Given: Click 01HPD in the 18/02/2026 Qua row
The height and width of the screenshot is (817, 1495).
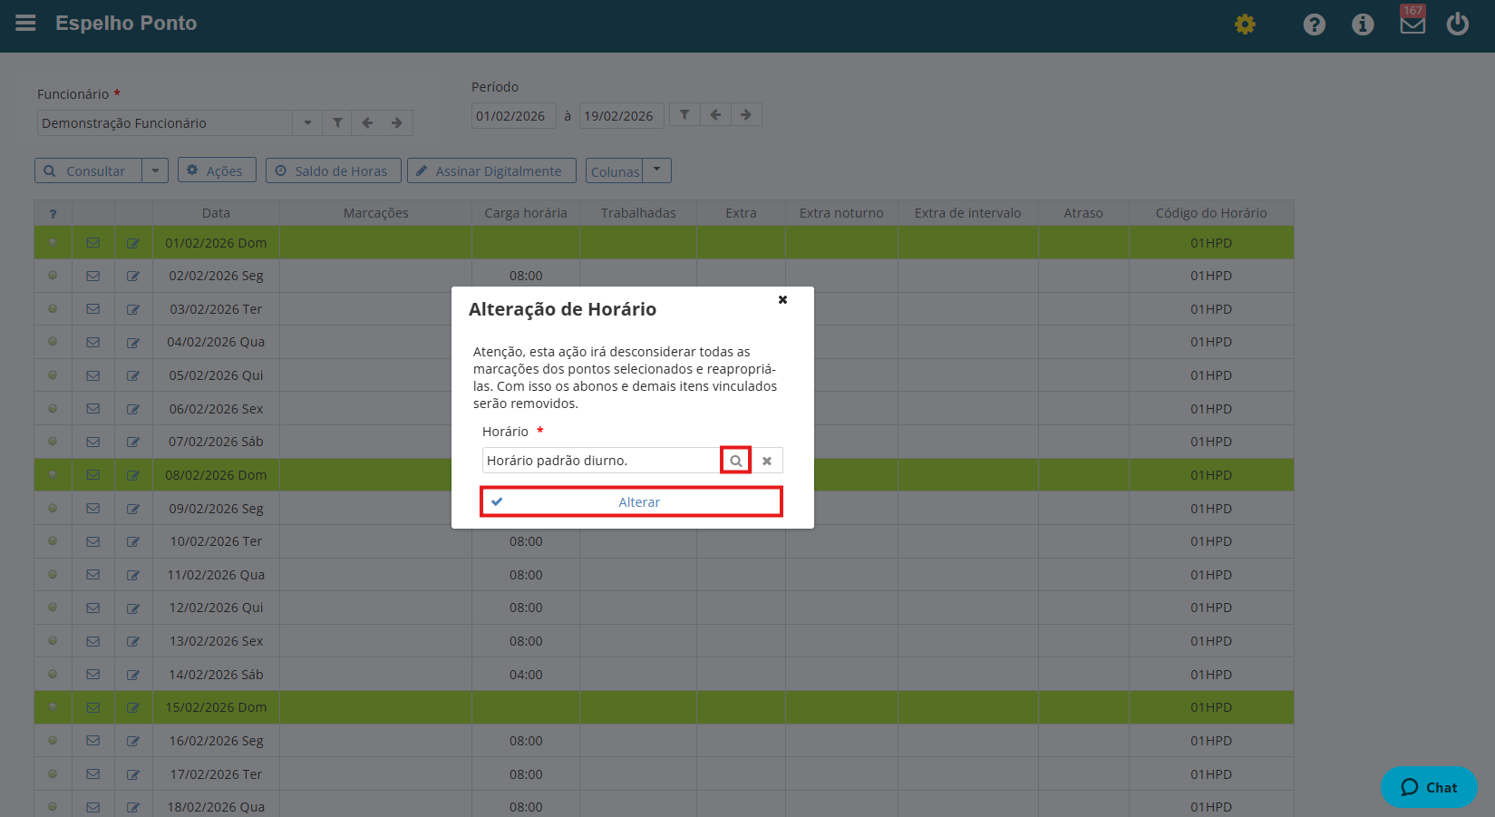Looking at the screenshot, I should (1211, 807).
